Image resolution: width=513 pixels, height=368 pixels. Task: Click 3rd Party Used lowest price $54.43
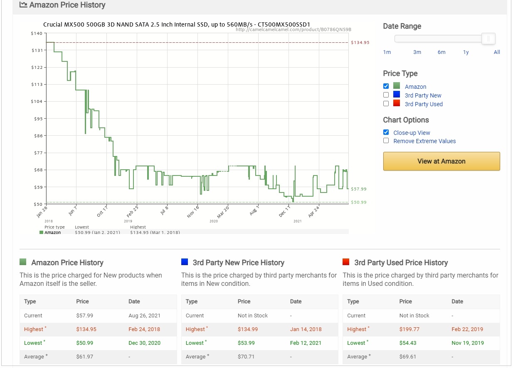(x=408, y=343)
